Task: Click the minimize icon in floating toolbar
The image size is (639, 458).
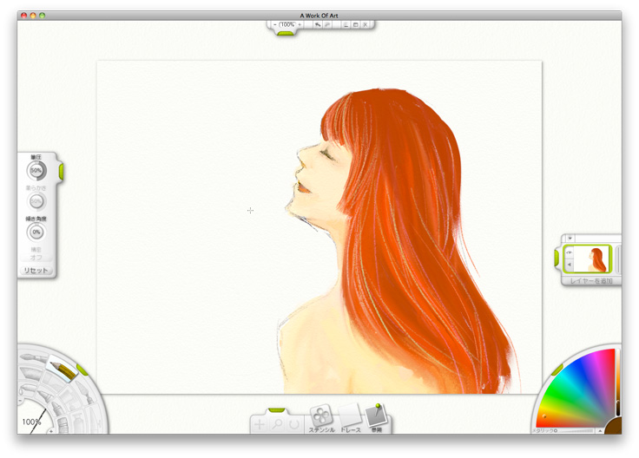Action: coord(346,25)
